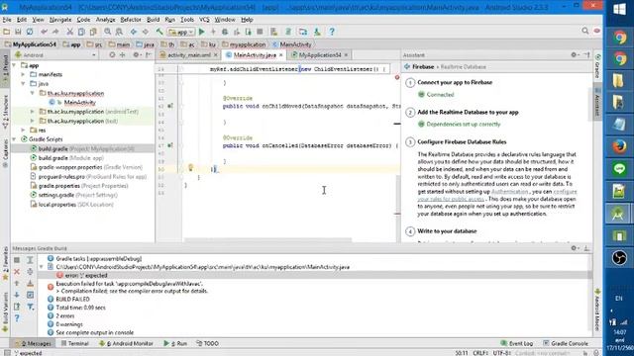Click the Save All toolbar icon

[x=18, y=32]
